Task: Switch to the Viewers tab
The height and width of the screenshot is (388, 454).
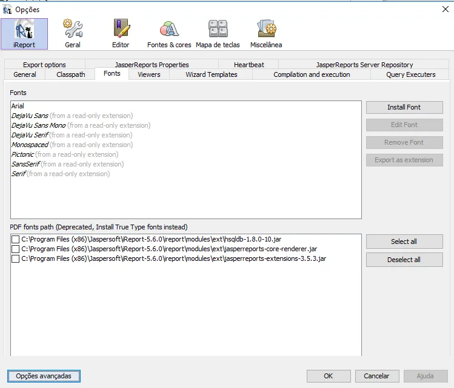Action: point(149,74)
